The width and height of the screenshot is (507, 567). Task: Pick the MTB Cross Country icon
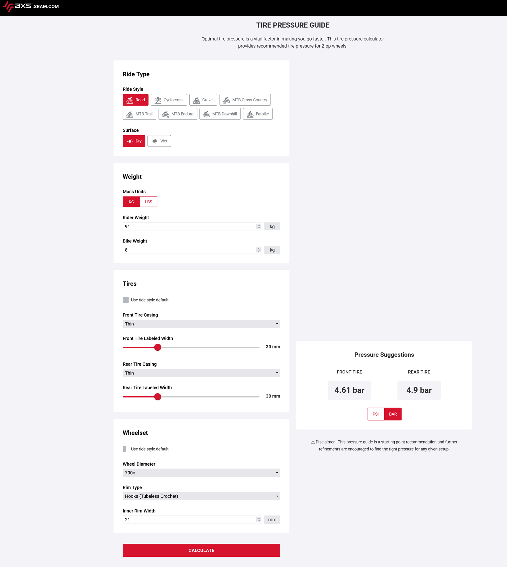226,100
